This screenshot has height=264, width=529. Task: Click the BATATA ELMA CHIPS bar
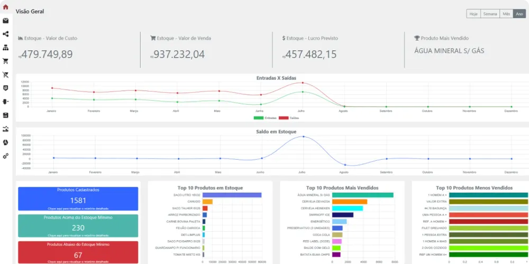click(x=336, y=254)
